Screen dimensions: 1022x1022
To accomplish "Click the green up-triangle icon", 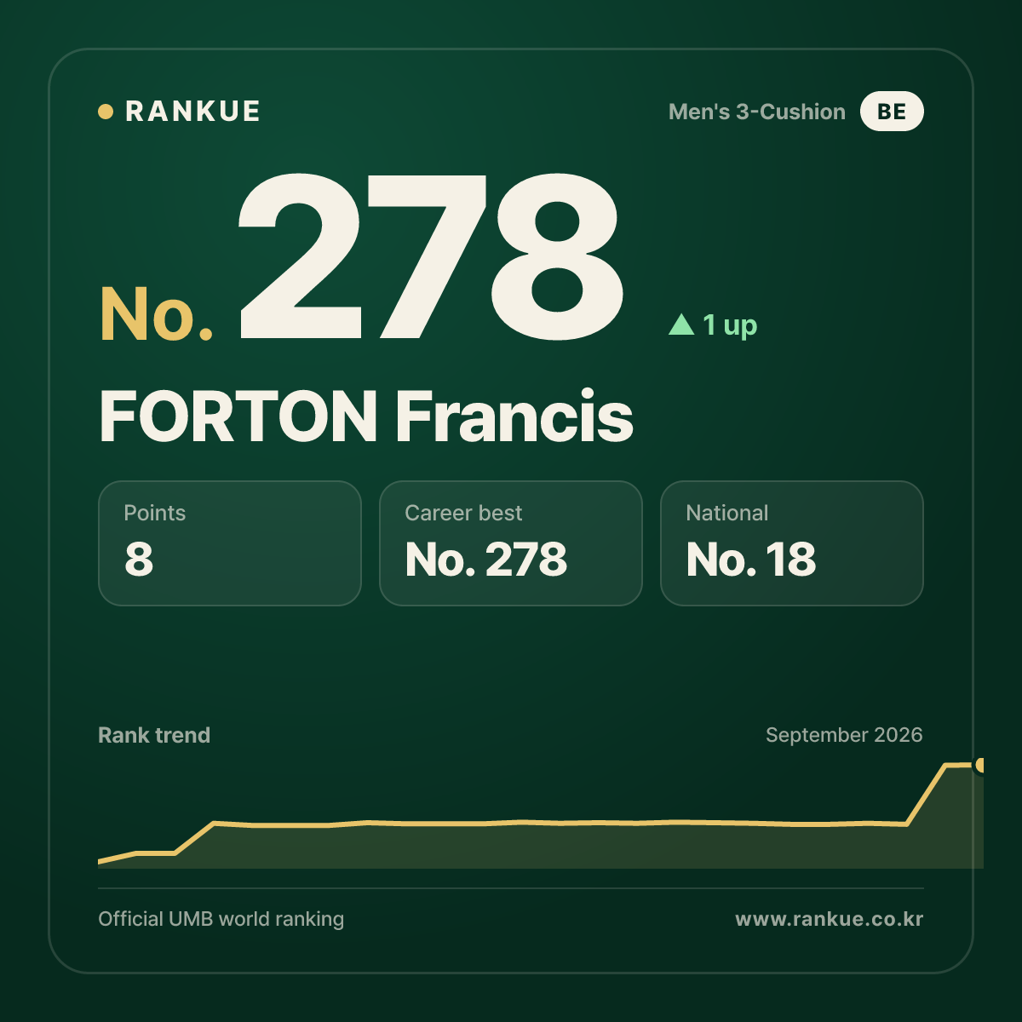I will [x=681, y=324].
